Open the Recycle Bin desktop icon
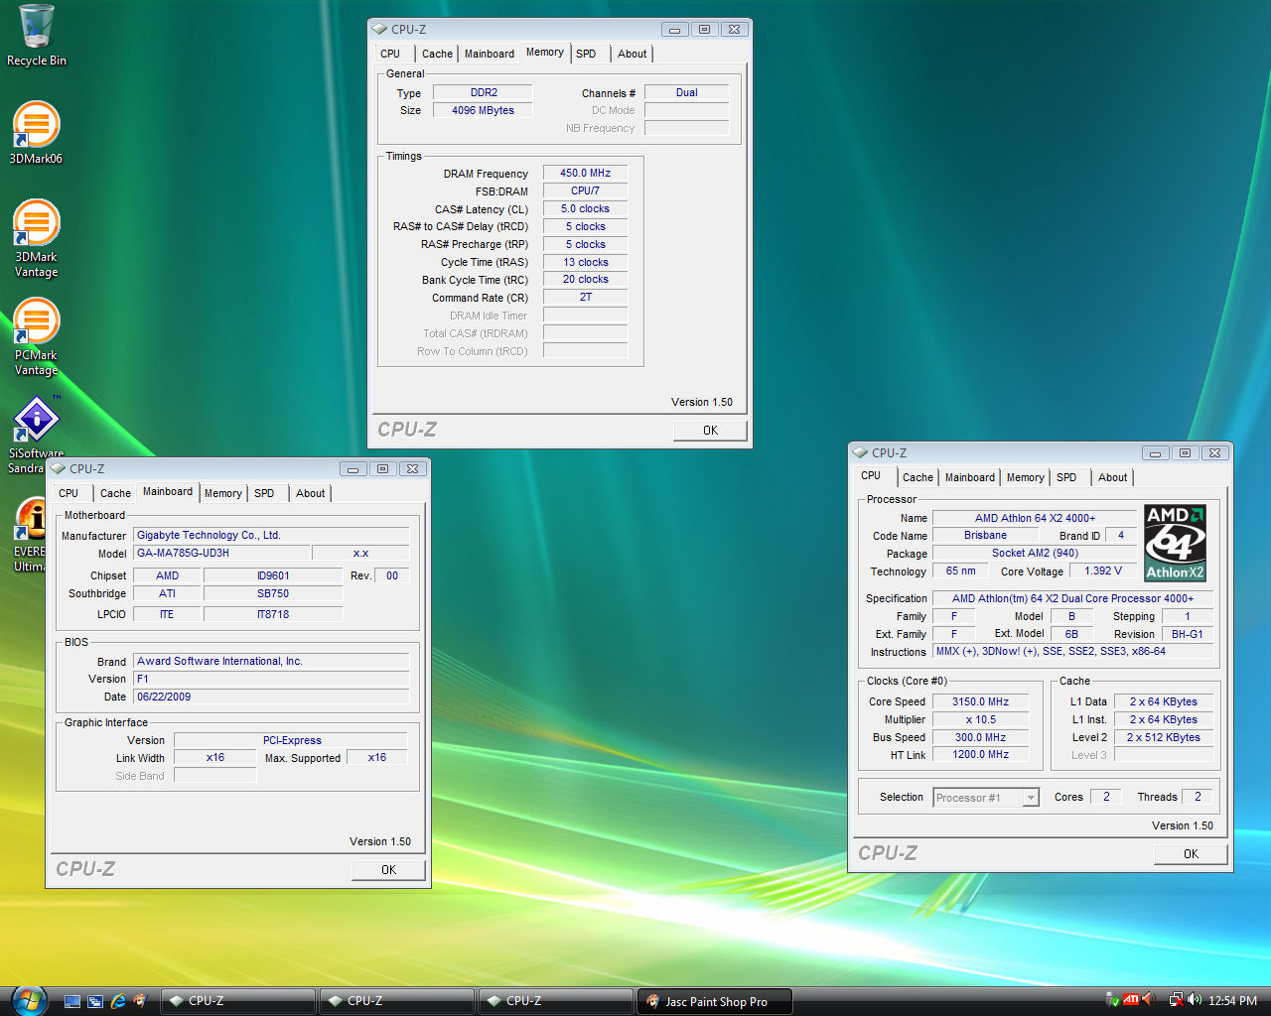Screen dimensions: 1271x1016 click(x=37, y=36)
